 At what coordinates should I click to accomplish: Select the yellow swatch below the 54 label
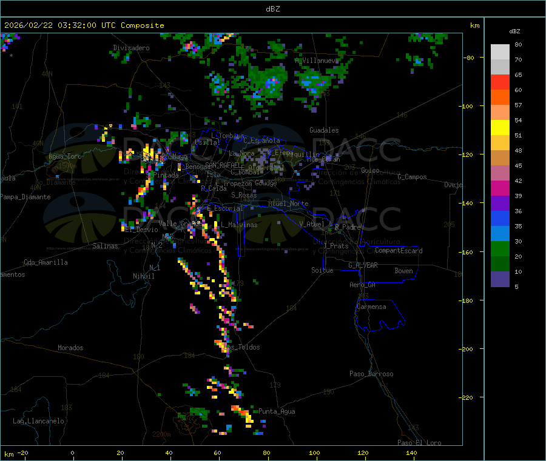(x=500, y=128)
